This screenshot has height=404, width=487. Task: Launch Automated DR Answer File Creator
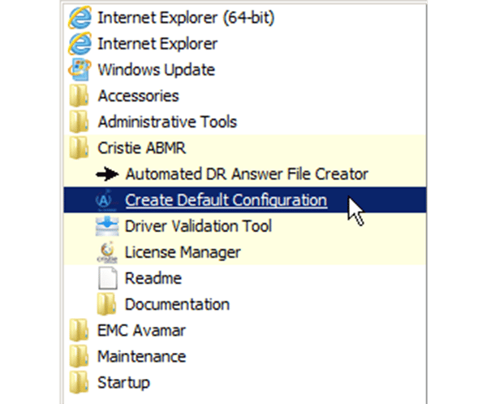tap(247, 174)
